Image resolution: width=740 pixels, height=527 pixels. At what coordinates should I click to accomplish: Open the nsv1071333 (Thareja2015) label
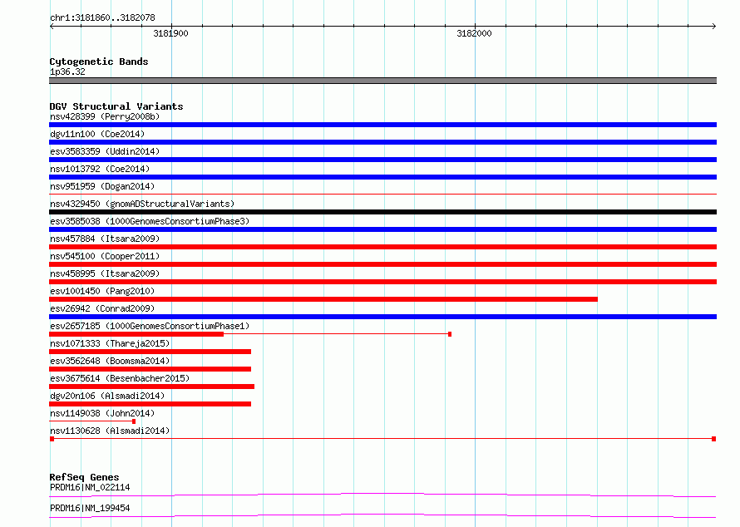click(x=110, y=343)
